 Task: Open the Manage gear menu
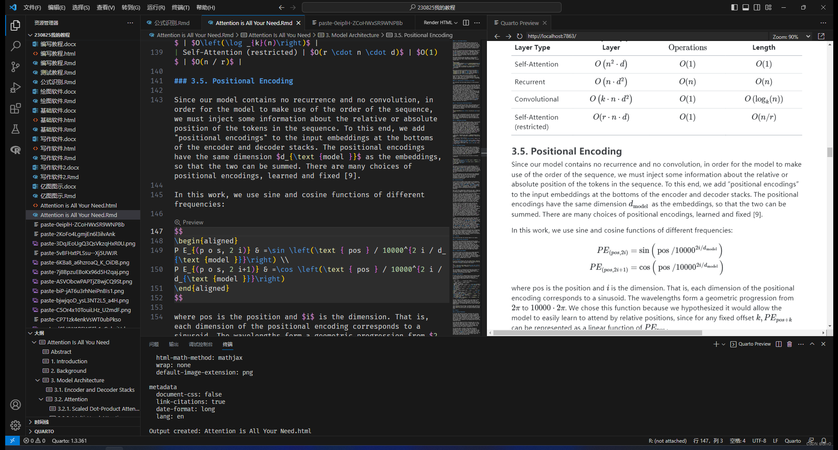[16, 425]
